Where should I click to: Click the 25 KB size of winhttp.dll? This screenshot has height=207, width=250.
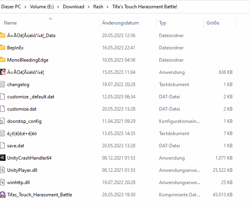pos(227,183)
